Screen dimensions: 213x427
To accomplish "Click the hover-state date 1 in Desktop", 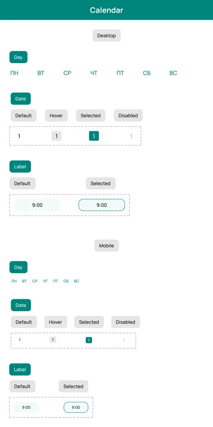I will click(x=57, y=136).
